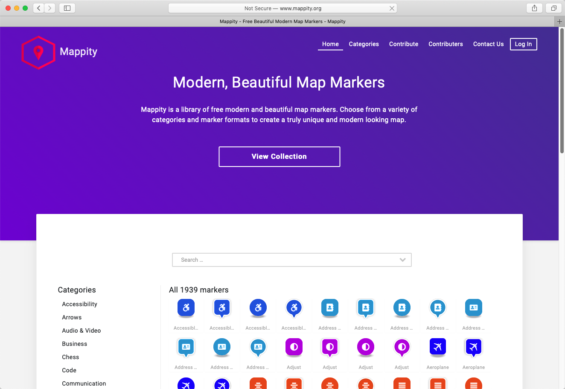This screenshot has width=565, height=389.
Task: Toggle Safari's sidebar button
Action: tap(67, 8)
